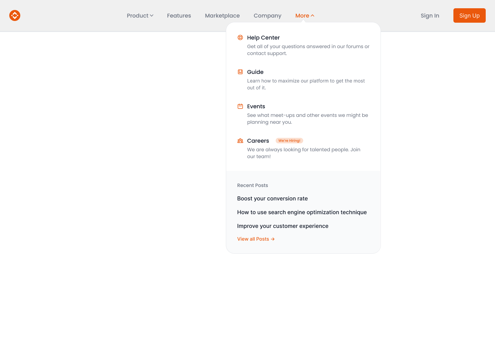Click the orange company logo

14,15
